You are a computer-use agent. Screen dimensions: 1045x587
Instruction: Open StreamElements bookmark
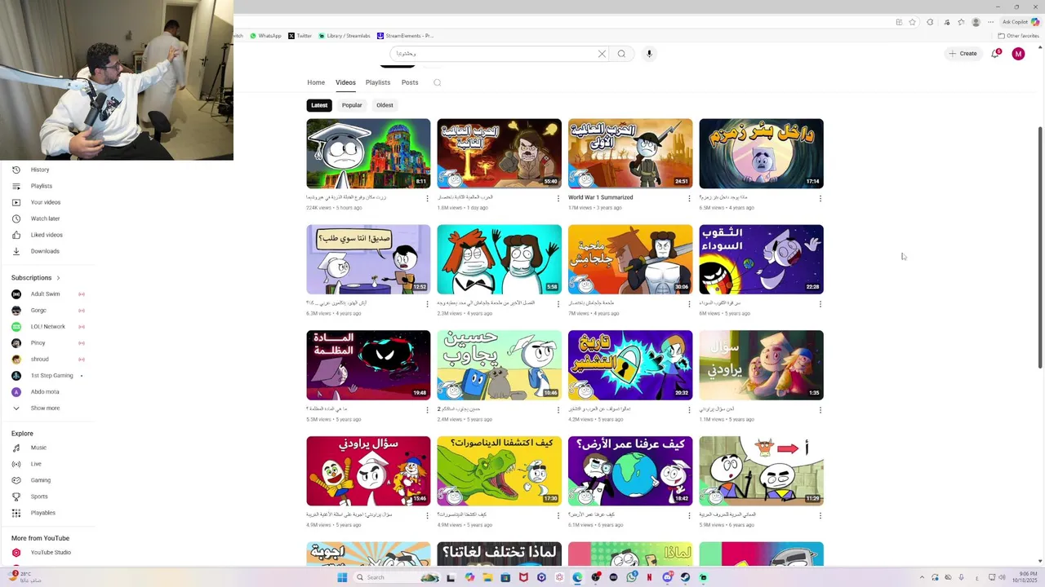click(x=405, y=36)
